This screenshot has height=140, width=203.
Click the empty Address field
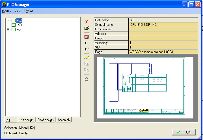[163, 34]
